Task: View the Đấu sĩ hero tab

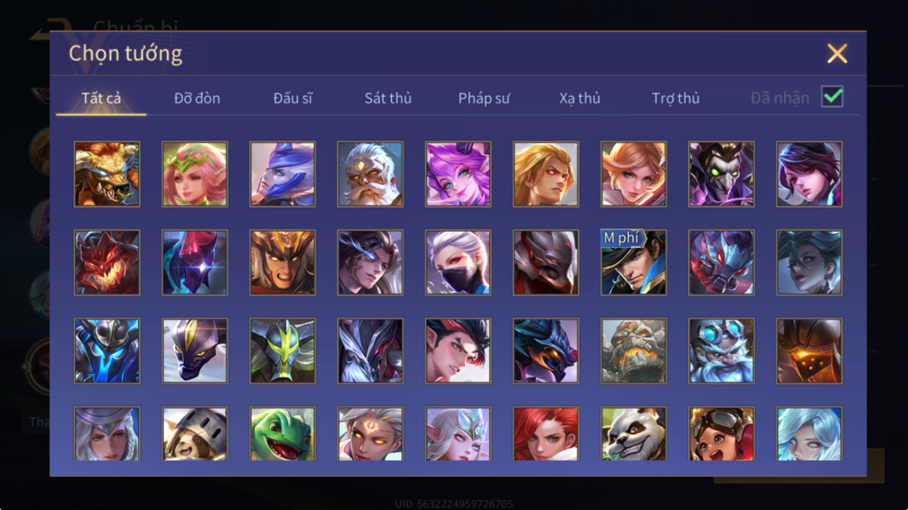Action: 293,98
